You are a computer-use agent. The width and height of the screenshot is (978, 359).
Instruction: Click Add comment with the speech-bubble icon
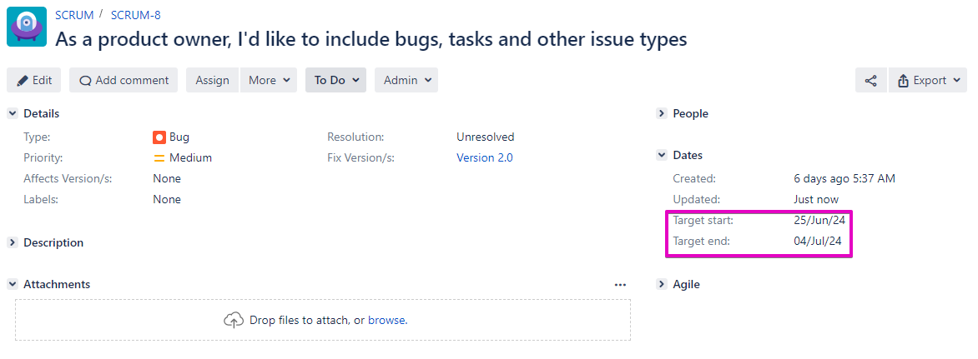(x=124, y=81)
